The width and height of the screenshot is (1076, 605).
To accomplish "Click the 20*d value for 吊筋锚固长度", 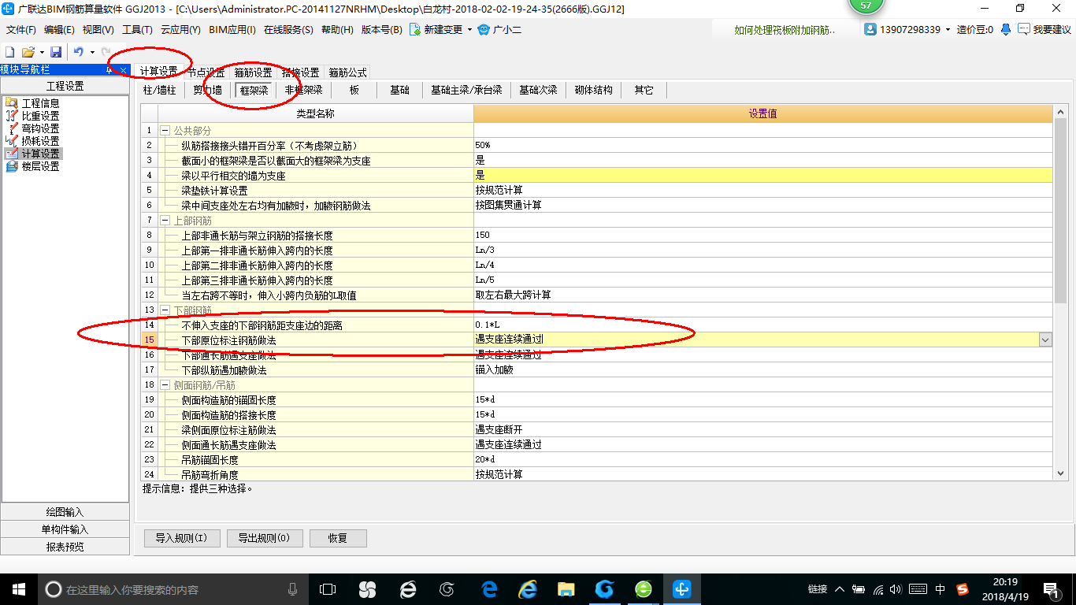I will [762, 460].
